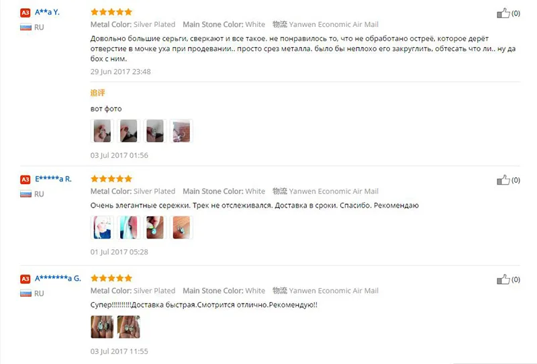This screenshot has width=537, height=364.
Task: View second photo in A**a Y. review
Action: [128, 130]
